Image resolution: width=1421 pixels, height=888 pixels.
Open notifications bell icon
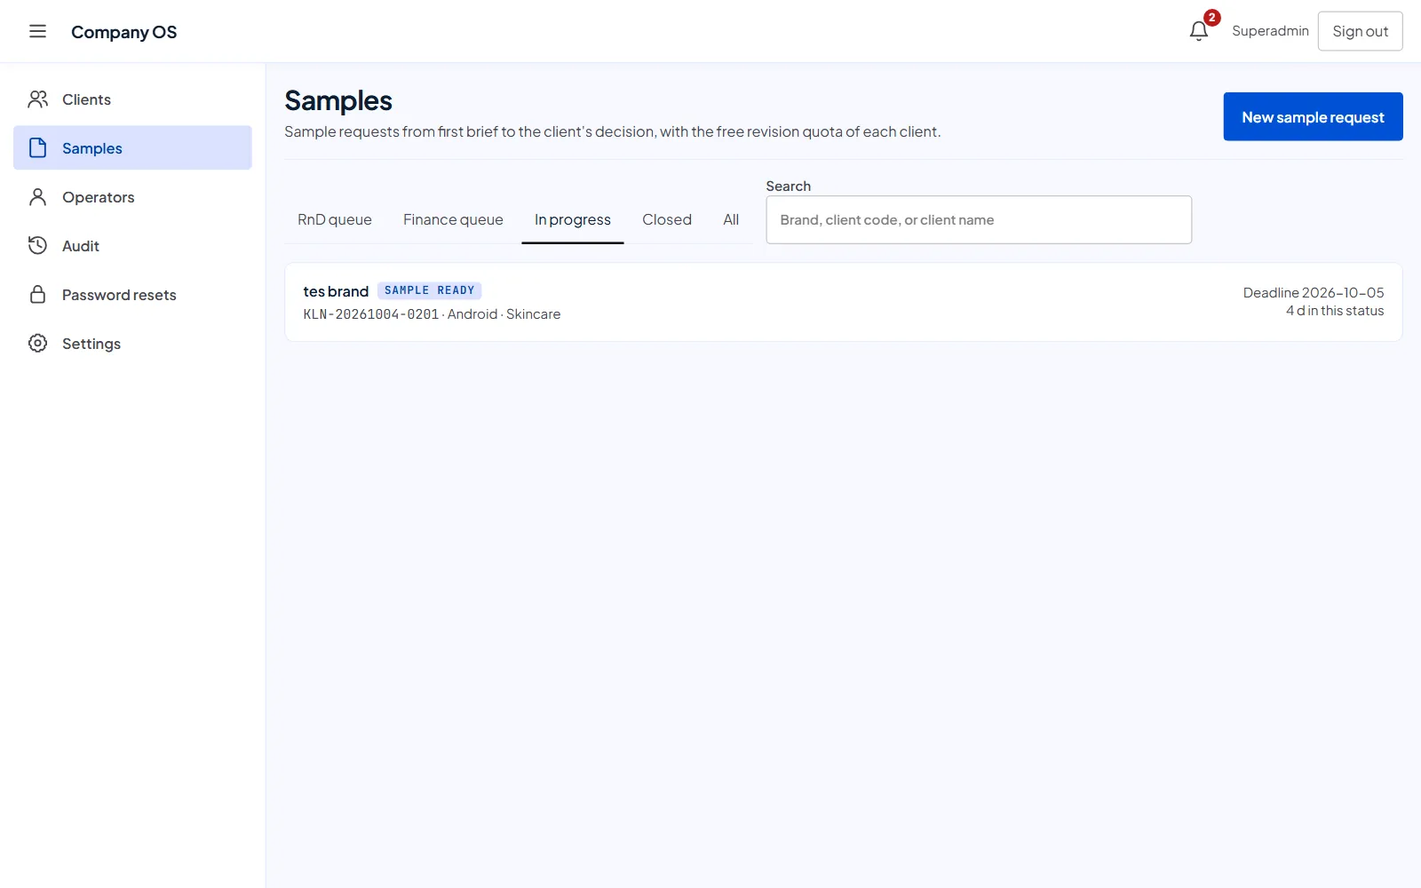tap(1199, 31)
